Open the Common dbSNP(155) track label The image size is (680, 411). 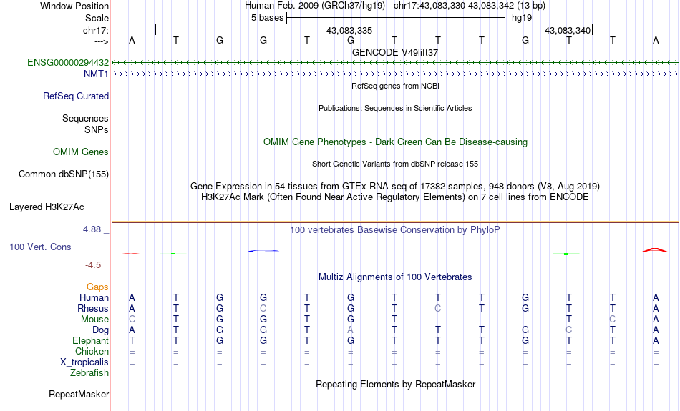point(63,174)
